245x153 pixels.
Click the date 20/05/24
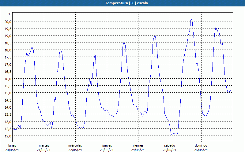tap(12, 150)
